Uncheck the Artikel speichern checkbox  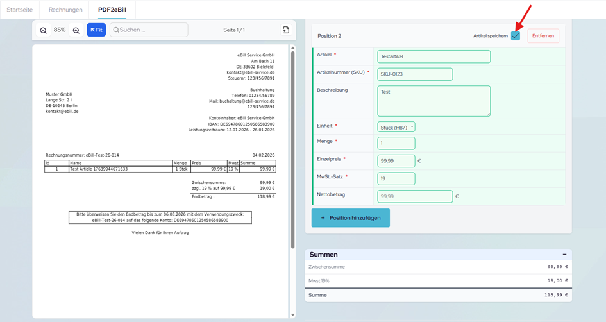(x=516, y=36)
